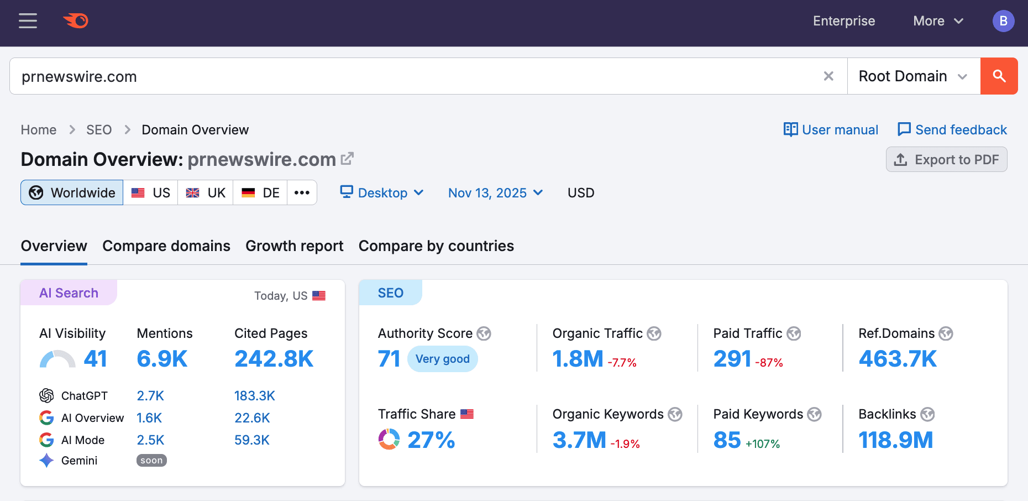
Task: Click Send feedback link
Action: point(952,130)
